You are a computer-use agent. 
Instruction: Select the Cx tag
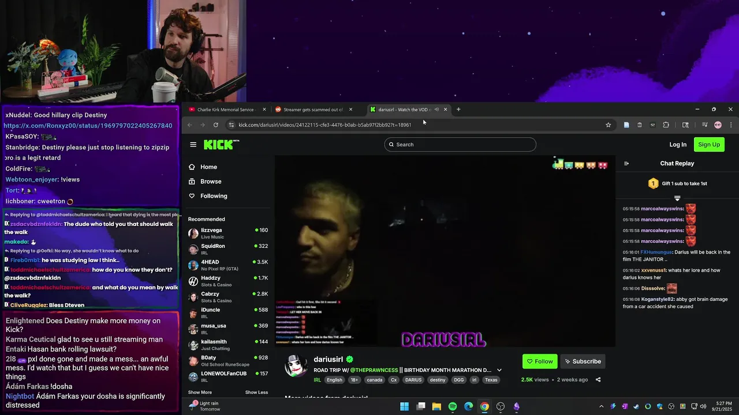click(x=394, y=380)
